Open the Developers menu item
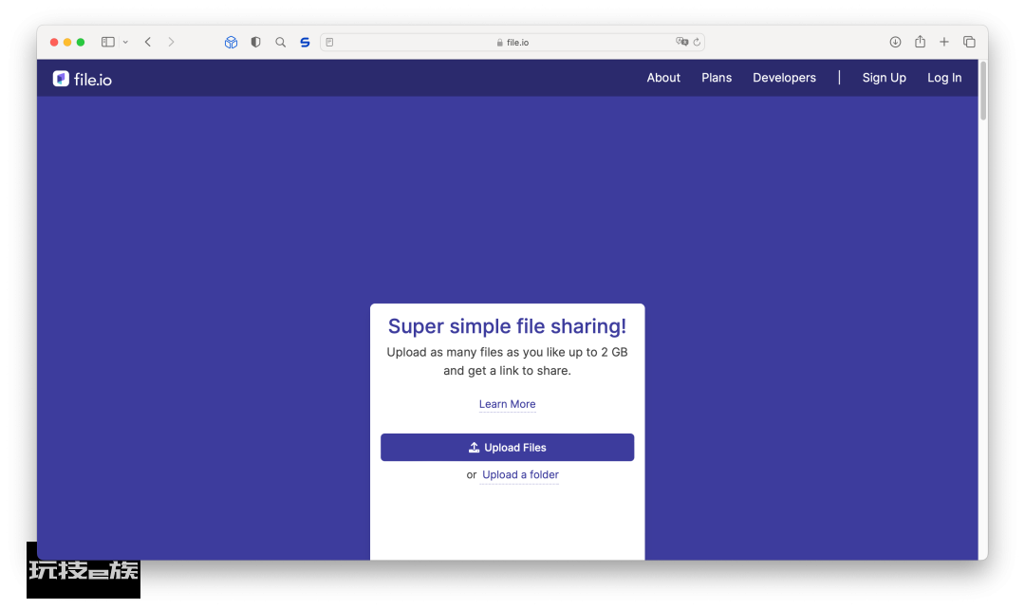The width and height of the screenshot is (1025, 609). [785, 78]
